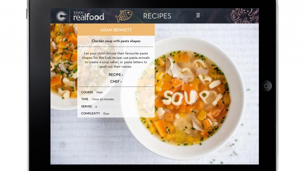Open the RECIPES header title
304x171 pixels.
[x=157, y=16]
